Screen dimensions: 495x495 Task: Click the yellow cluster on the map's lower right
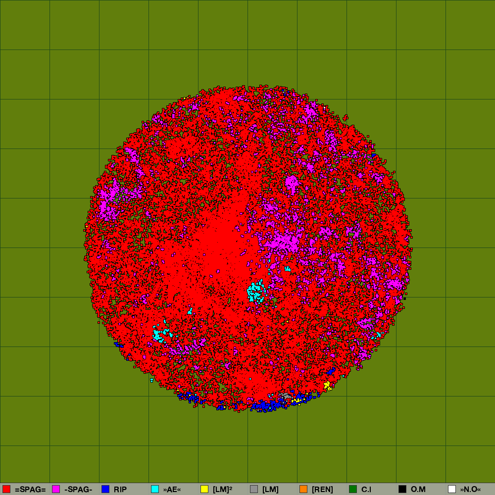328,386
